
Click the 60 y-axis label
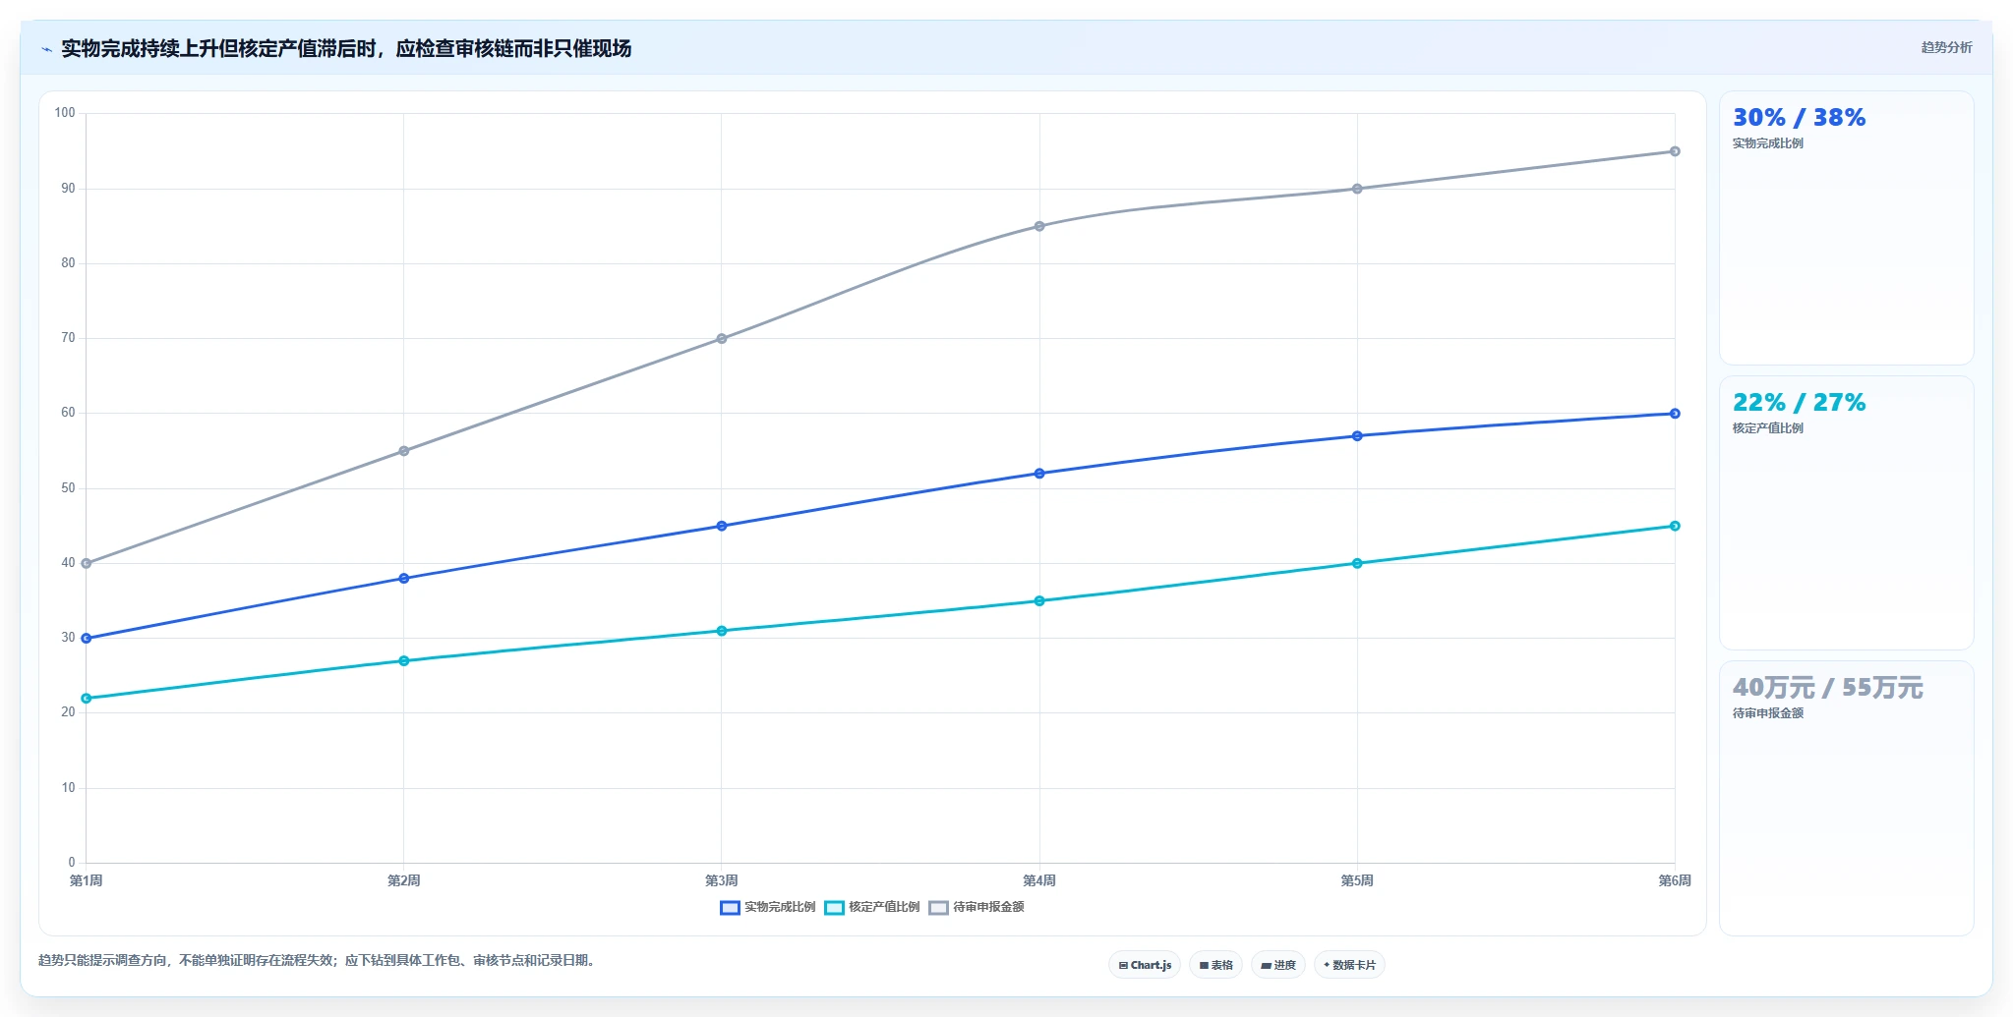68,413
